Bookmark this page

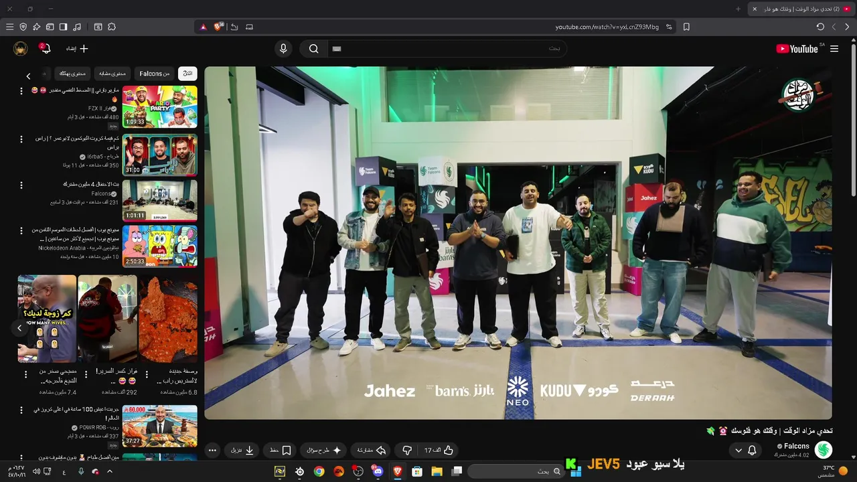(x=686, y=27)
